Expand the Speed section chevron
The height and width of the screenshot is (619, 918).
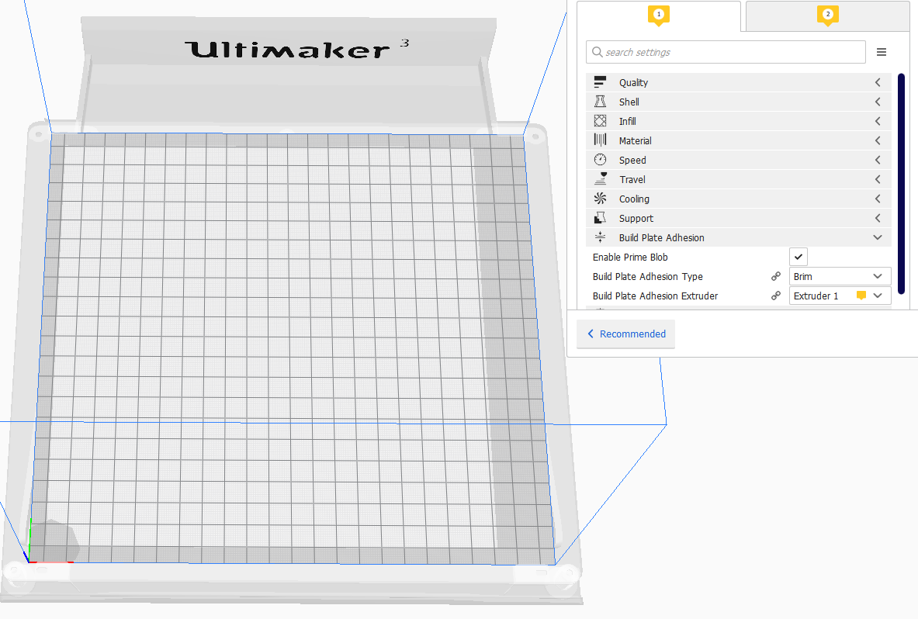[x=878, y=160]
